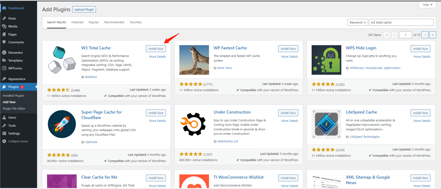Click the Plugins plug icon
The height and width of the screenshot is (189, 441).
tap(4, 87)
